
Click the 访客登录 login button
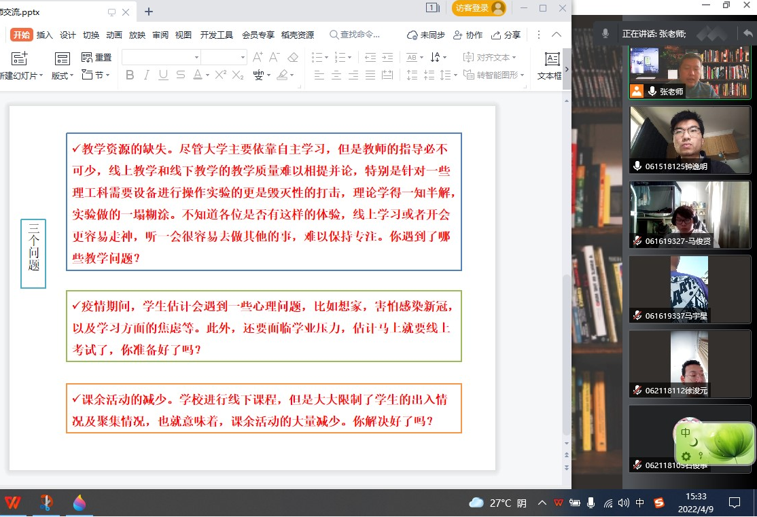coord(479,8)
